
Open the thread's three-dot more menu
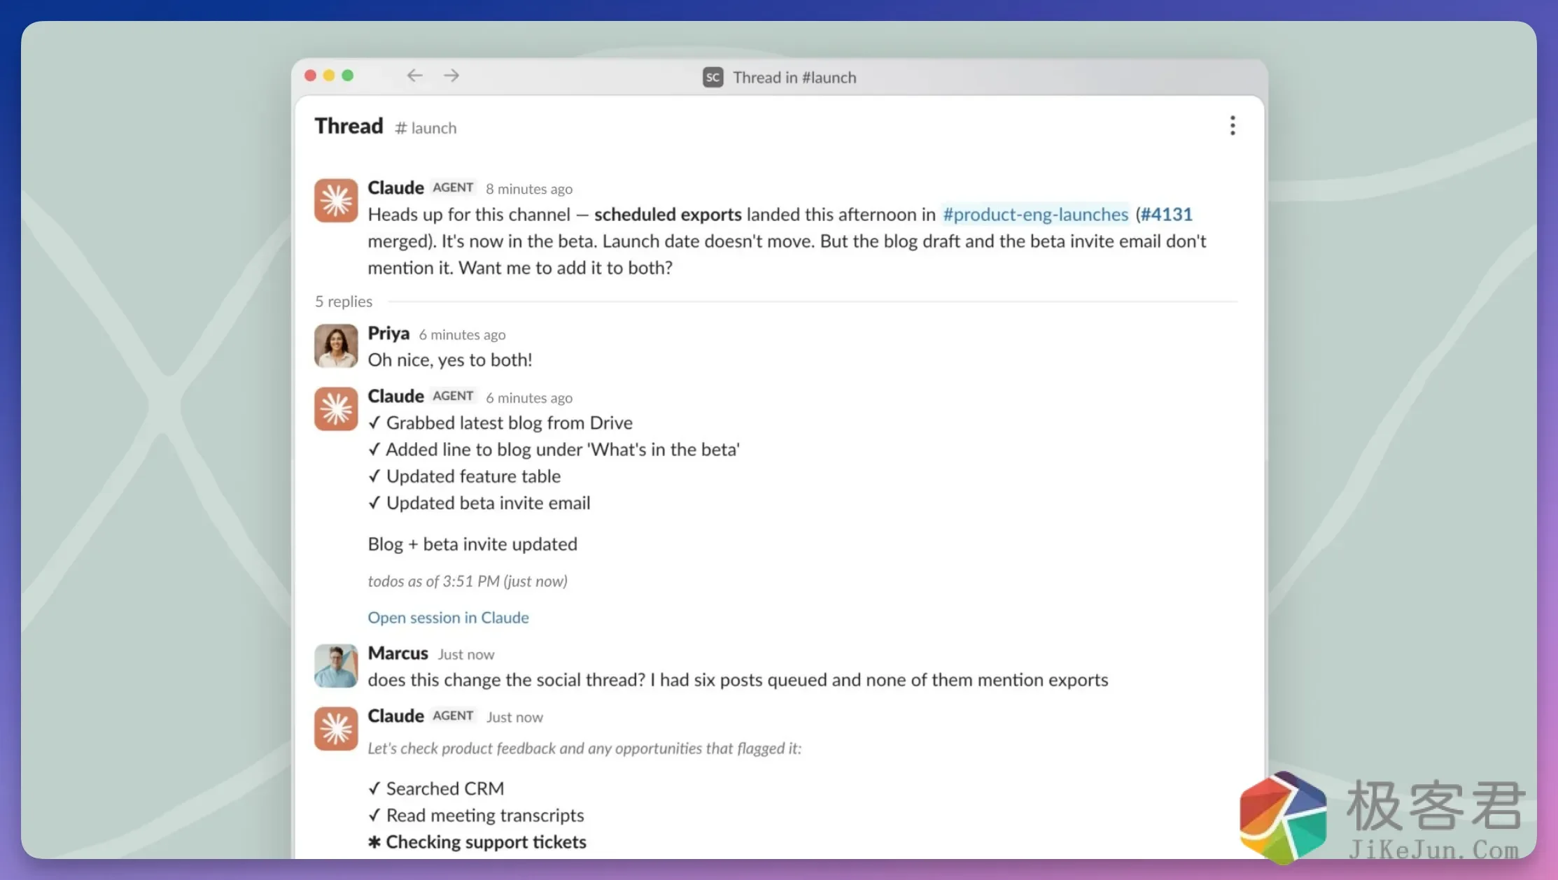[x=1233, y=126]
